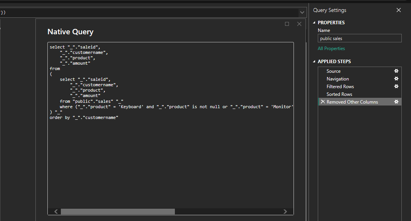Click the native query scrollbar right arrow
Image resolution: width=411 pixels, height=221 pixels.
(285, 211)
